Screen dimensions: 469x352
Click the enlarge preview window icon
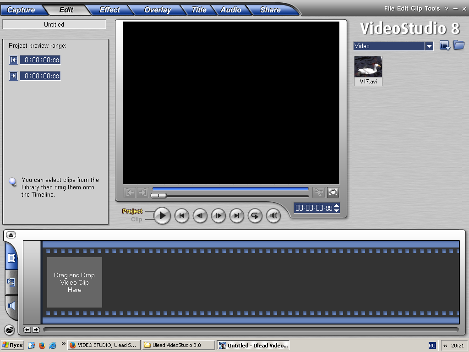333,192
